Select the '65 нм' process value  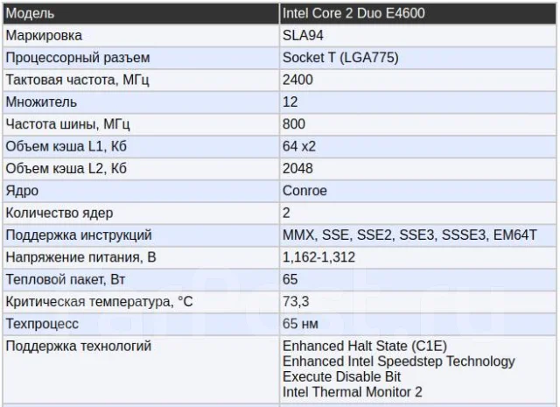point(300,324)
